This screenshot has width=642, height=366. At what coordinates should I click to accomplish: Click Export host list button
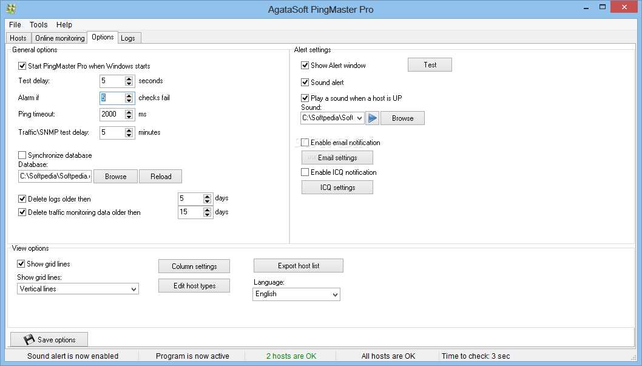299,266
